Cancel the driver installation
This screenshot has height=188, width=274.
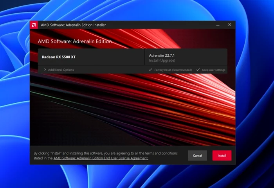pyautogui.click(x=197, y=156)
